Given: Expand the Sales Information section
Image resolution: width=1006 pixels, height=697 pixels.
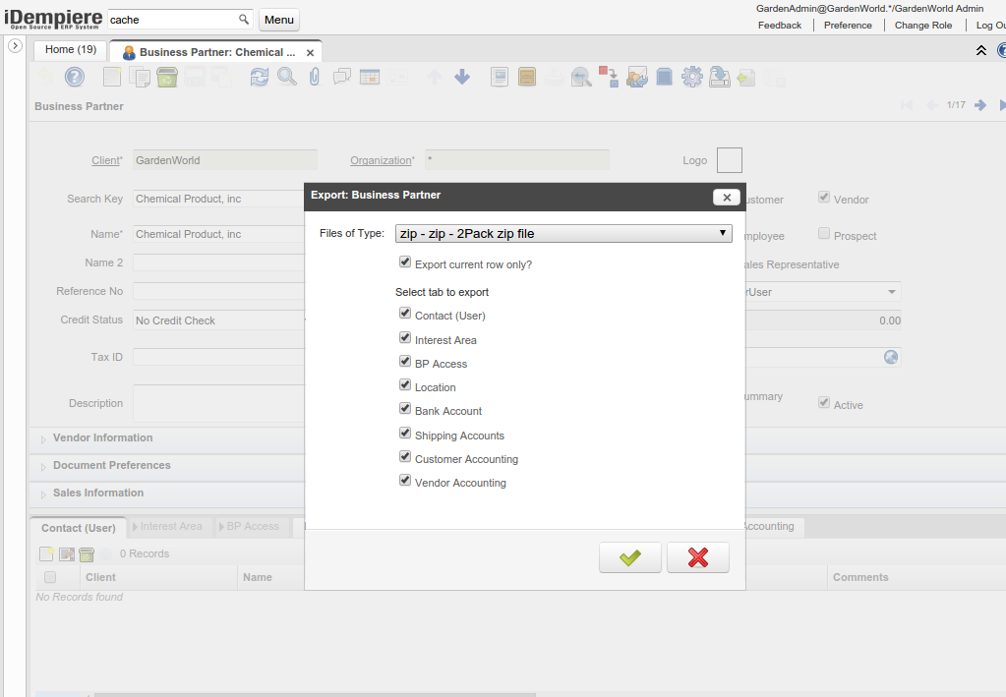Looking at the screenshot, I should pos(97,494).
